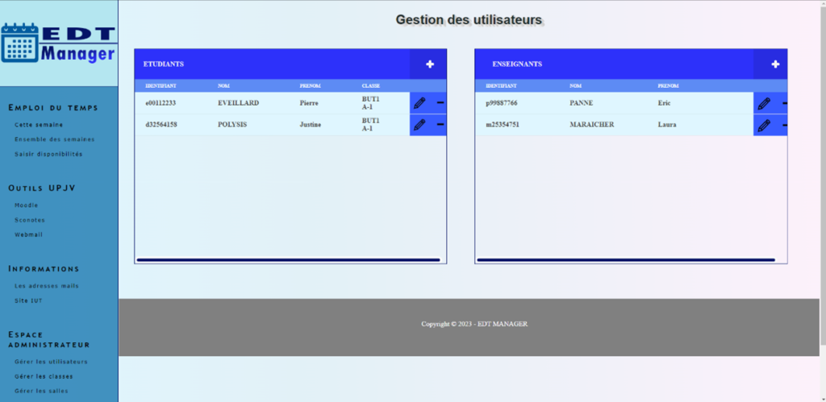Screen dimensions: 826x402
Task: Click the Emploi du temps section heading
Action: point(53,108)
